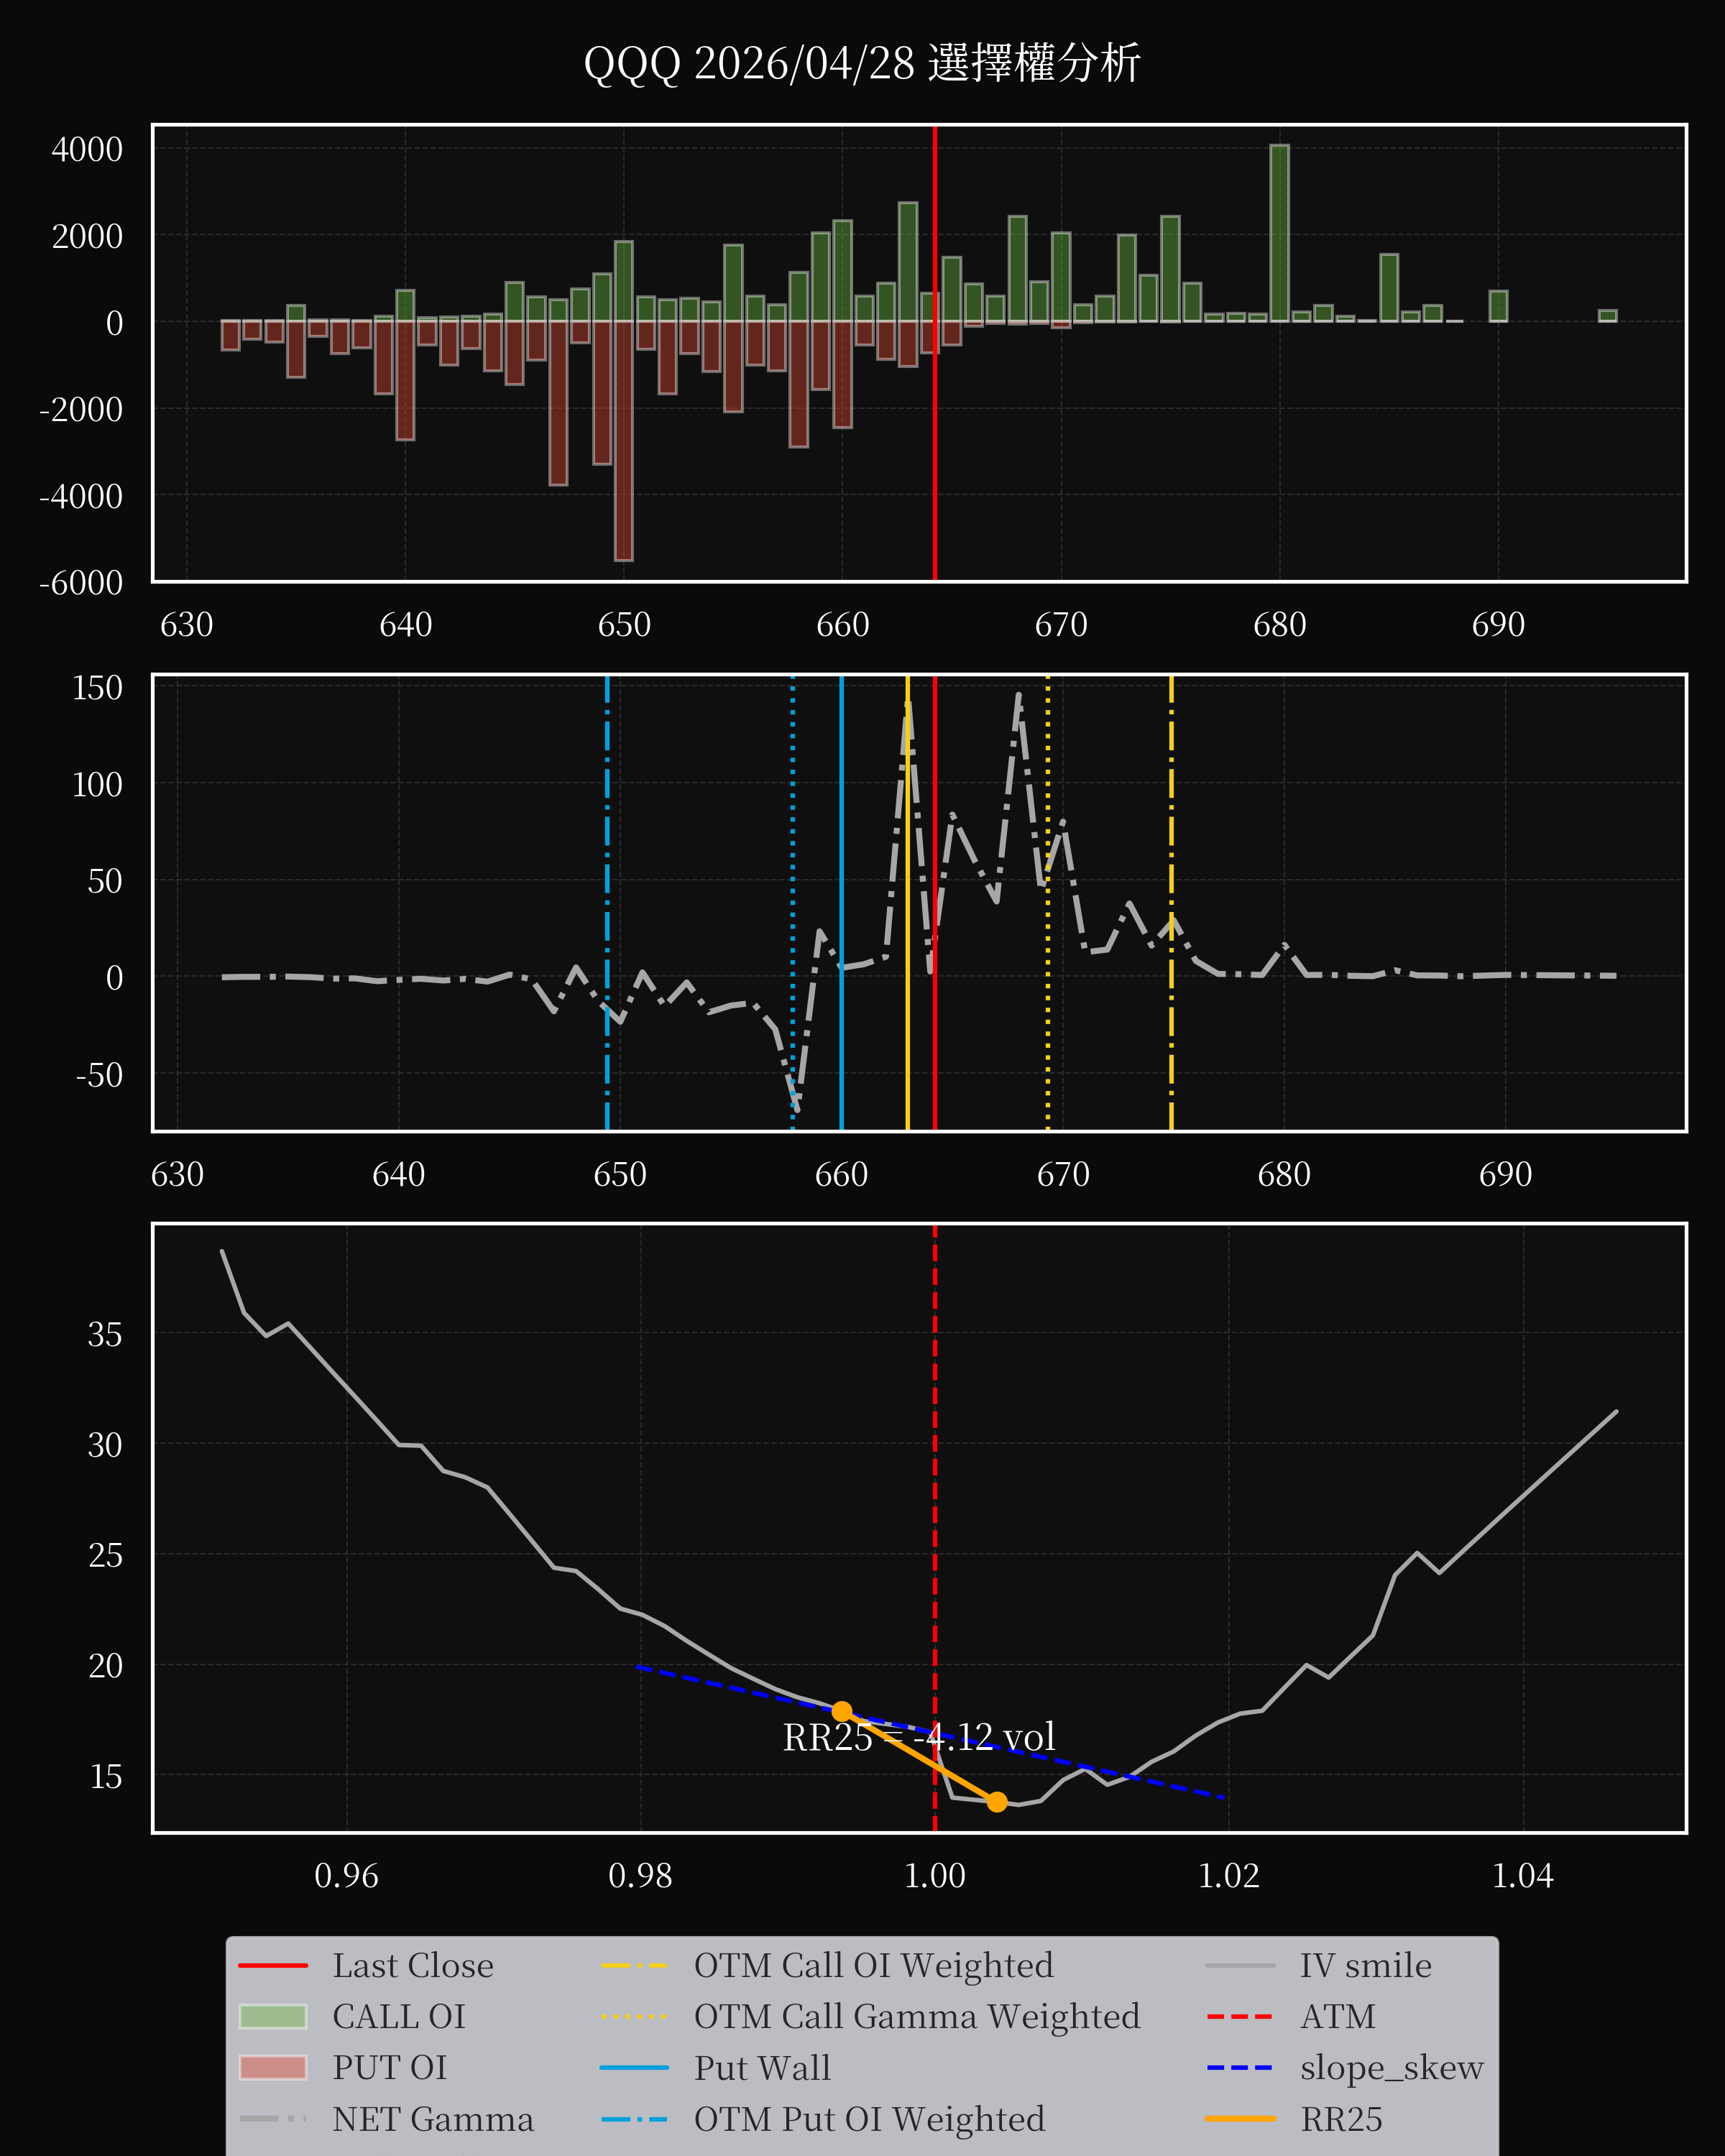This screenshot has height=2156, width=1725.
Task: Click the RR25 legend label
Action: (1341, 2119)
